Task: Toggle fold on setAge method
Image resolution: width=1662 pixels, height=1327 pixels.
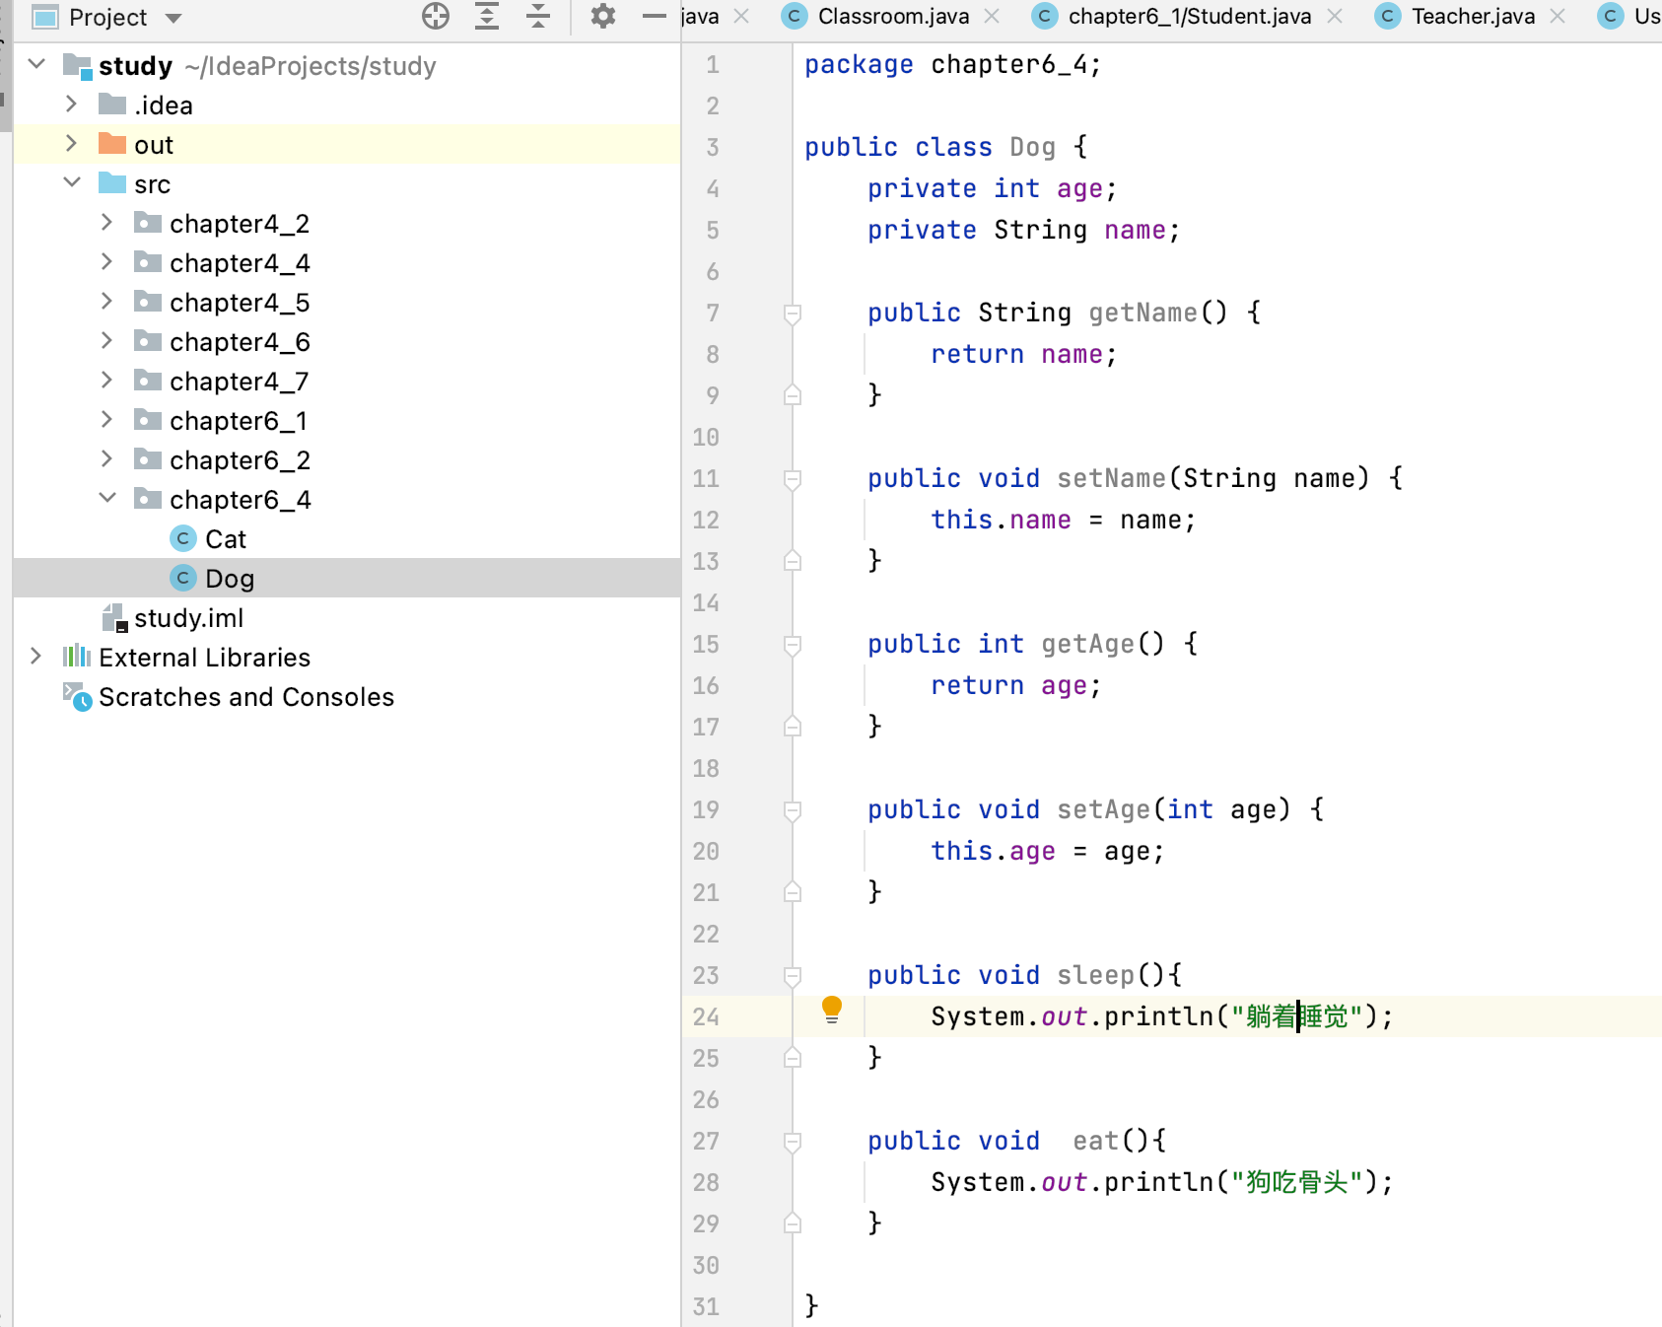Action: 793,810
